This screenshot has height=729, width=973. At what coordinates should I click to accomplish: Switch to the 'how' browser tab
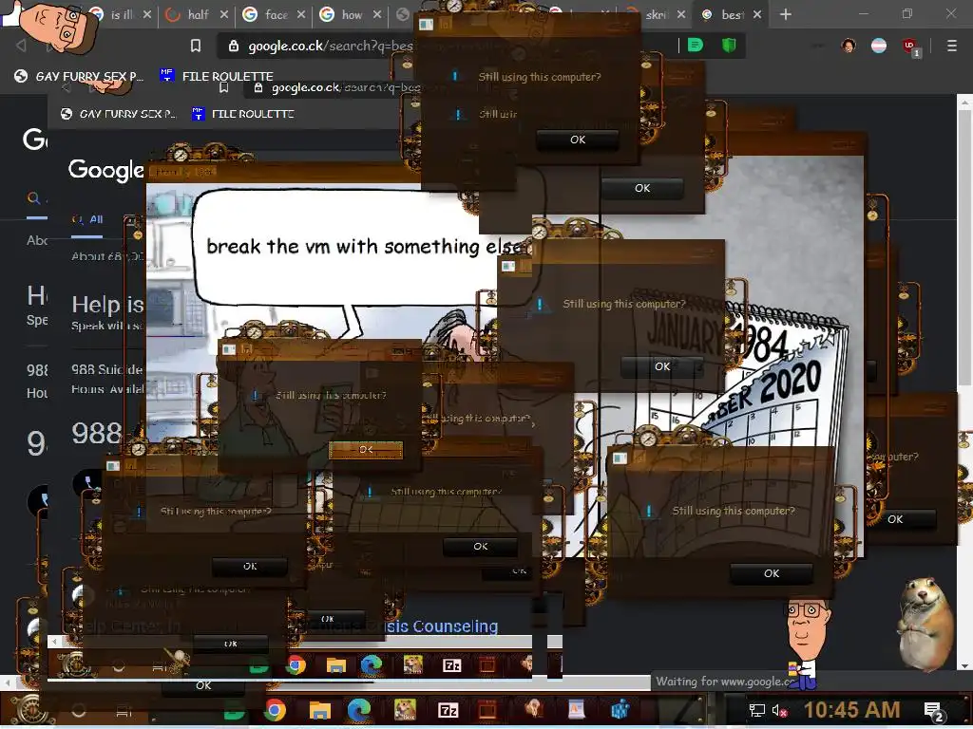coord(352,14)
